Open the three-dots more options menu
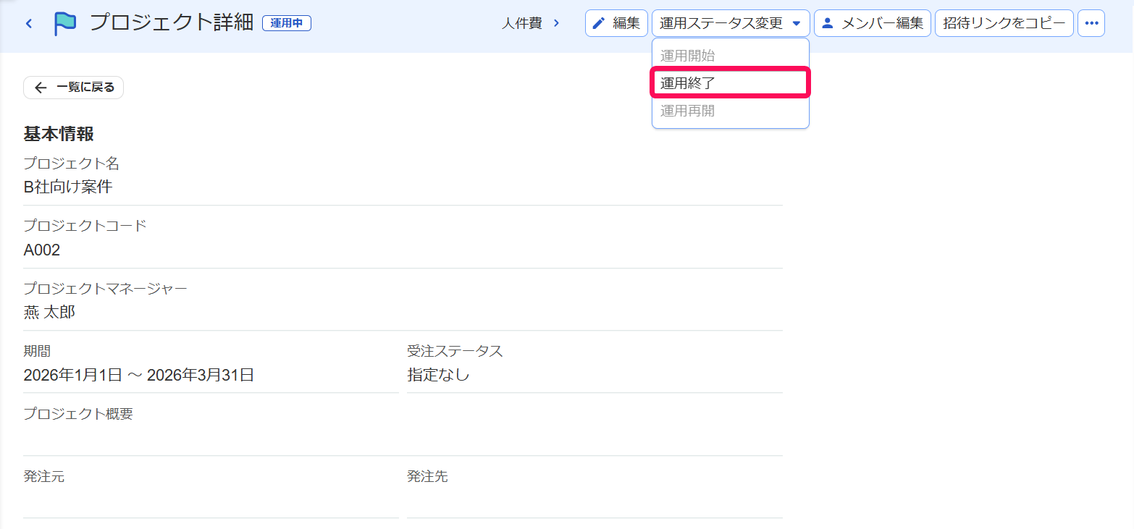The width and height of the screenshot is (1134, 529). [1091, 23]
